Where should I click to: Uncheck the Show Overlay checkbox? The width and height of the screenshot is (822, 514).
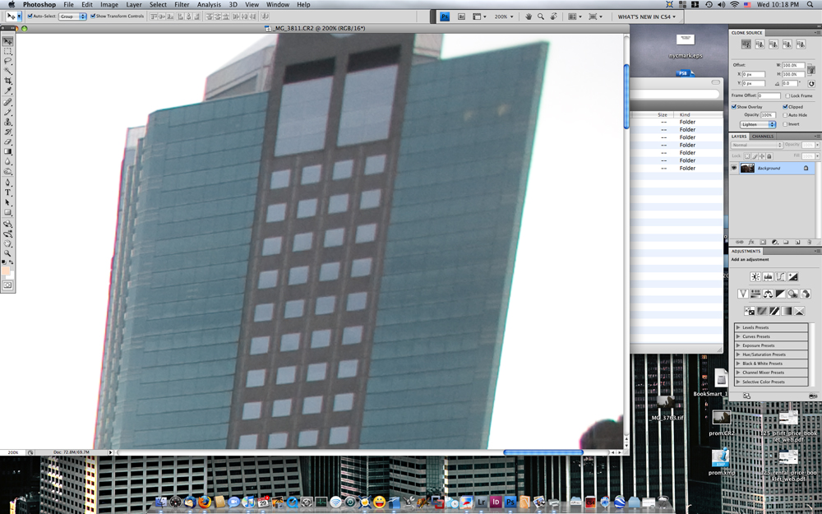[x=734, y=106]
